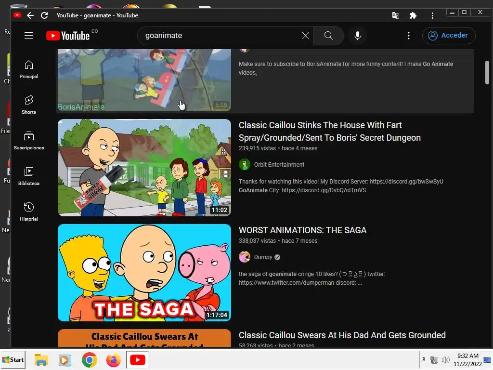
Task: Go to YouTube home via the logo
Action: pos(68,36)
